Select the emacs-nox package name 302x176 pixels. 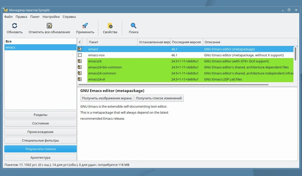point(96,55)
